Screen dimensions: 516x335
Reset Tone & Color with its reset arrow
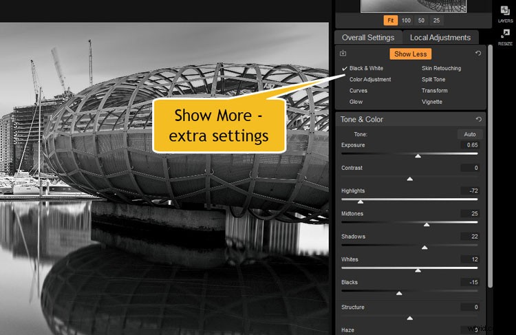coord(478,119)
